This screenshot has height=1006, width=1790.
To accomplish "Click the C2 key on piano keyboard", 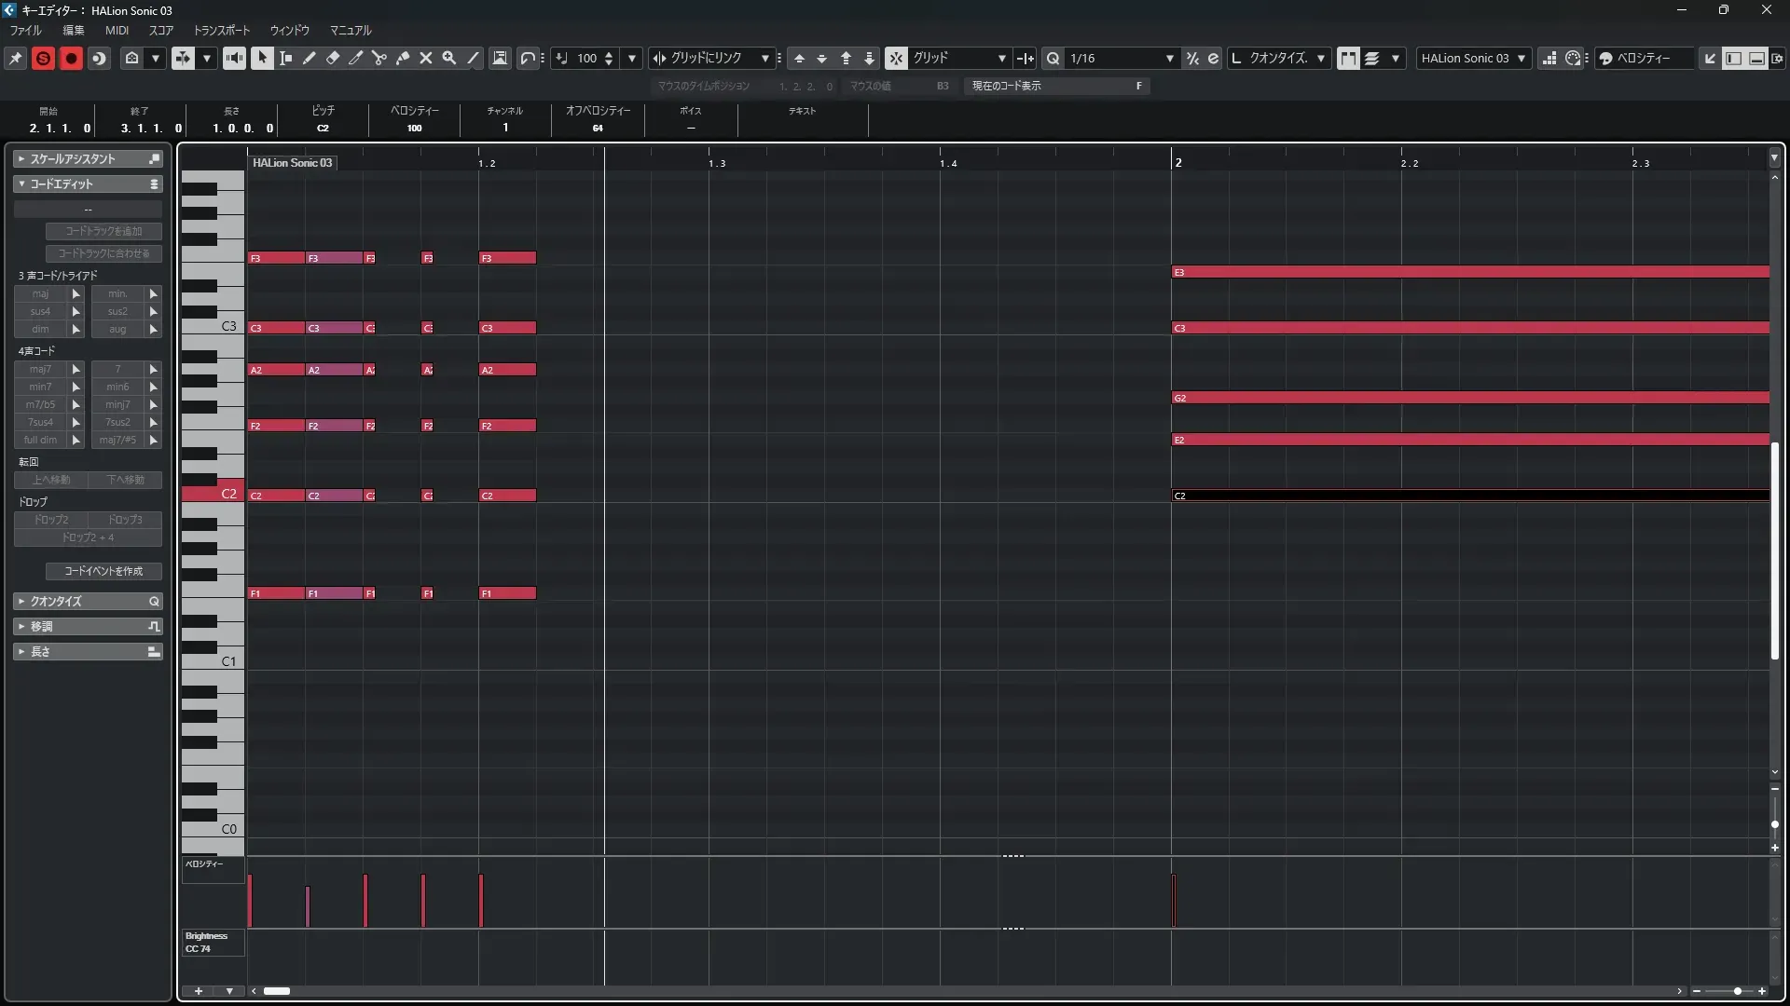I will click(x=213, y=494).
